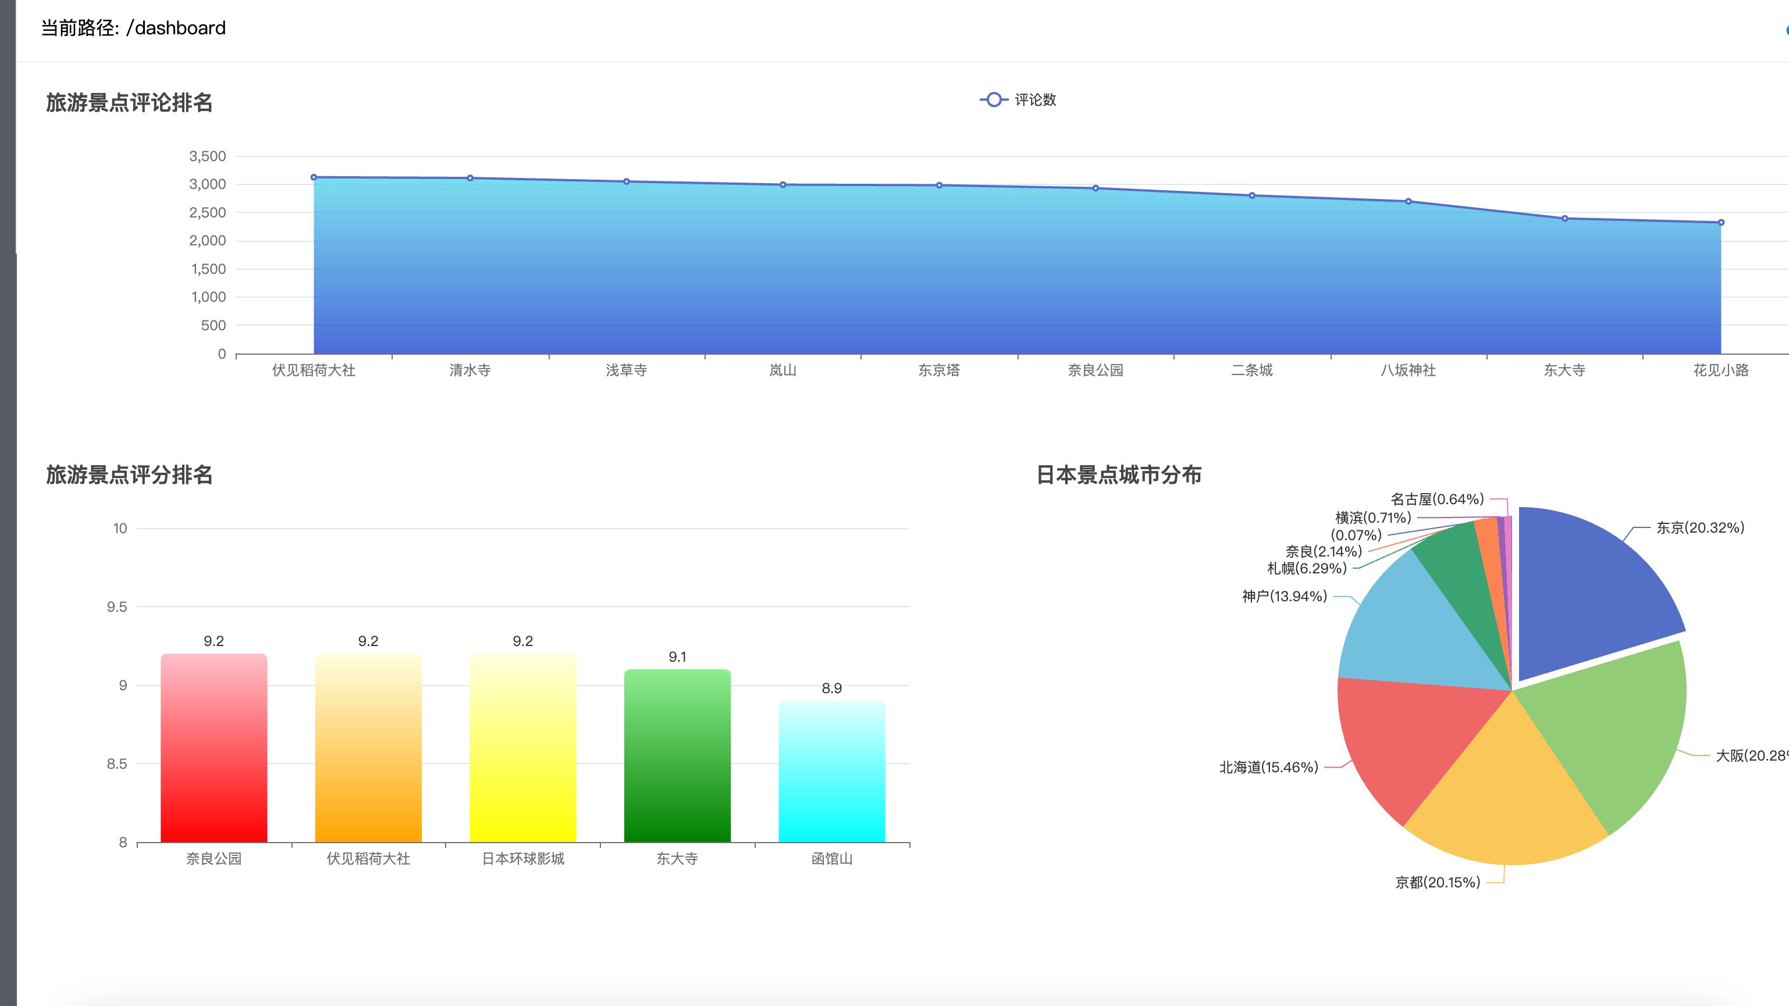Click the 9.2 label above 日本环球影城 bar

click(x=523, y=641)
